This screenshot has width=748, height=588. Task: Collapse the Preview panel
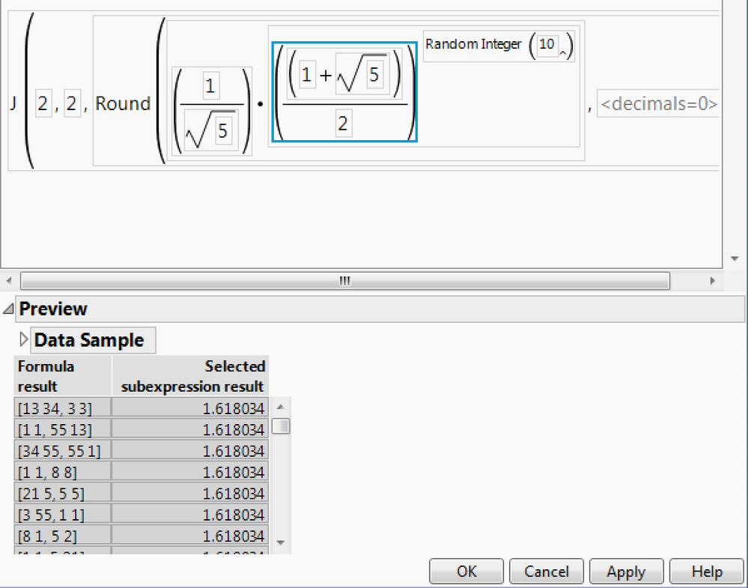8,309
